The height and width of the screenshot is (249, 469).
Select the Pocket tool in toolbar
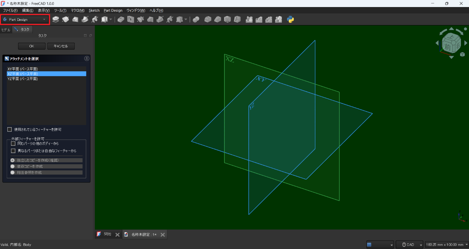point(121,19)
